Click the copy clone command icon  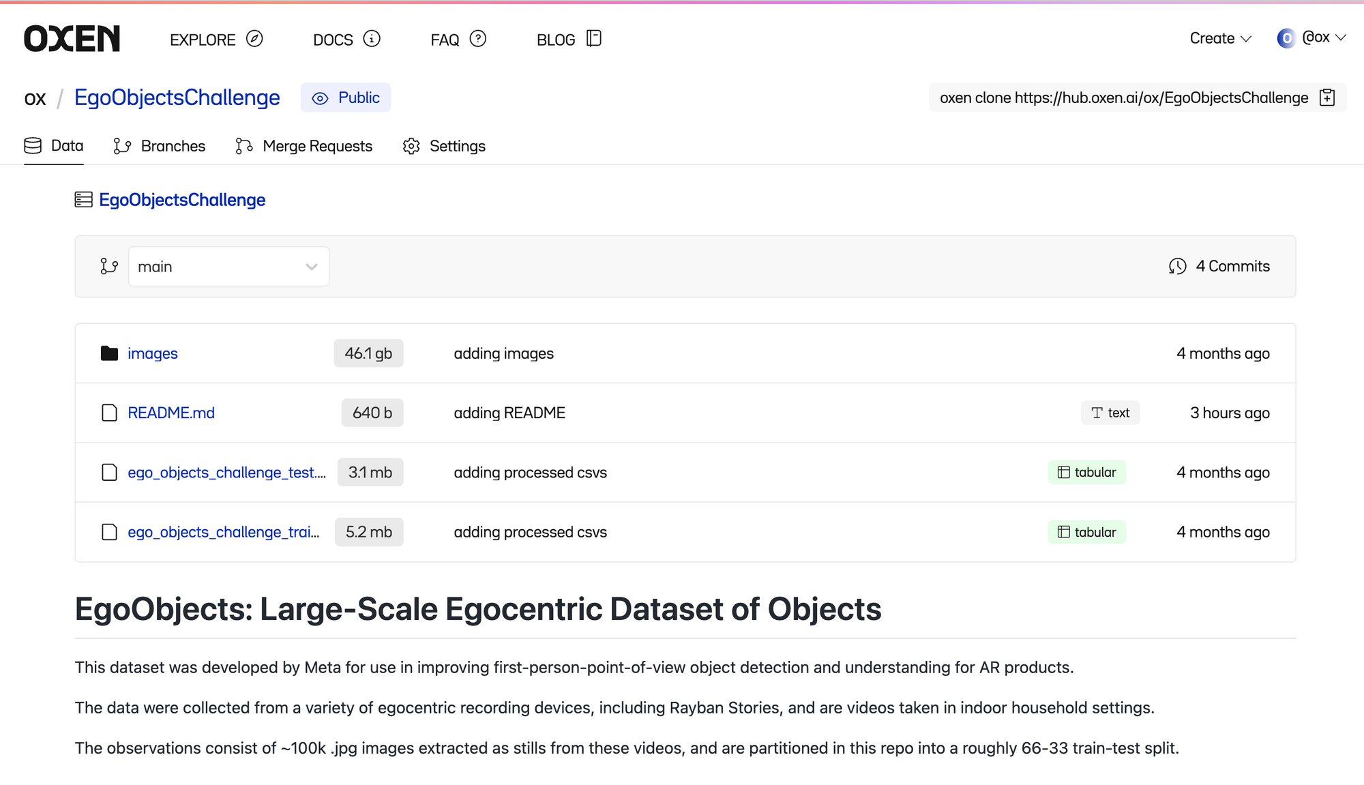pos(1327,98)
